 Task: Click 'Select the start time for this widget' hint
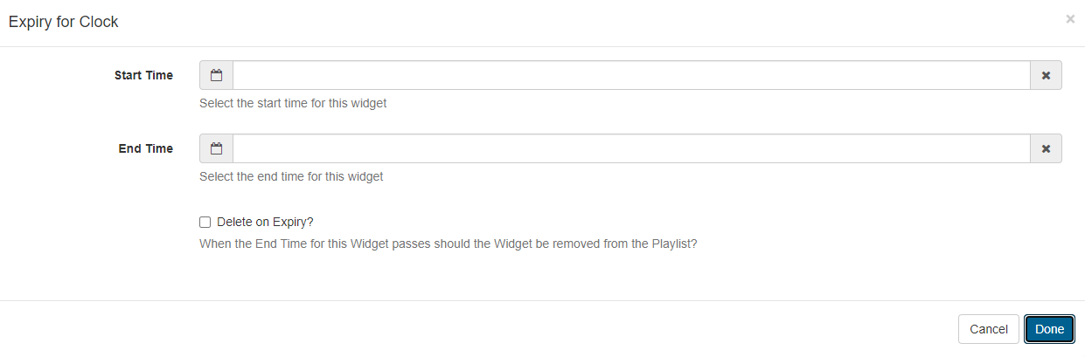pos(293,103)
